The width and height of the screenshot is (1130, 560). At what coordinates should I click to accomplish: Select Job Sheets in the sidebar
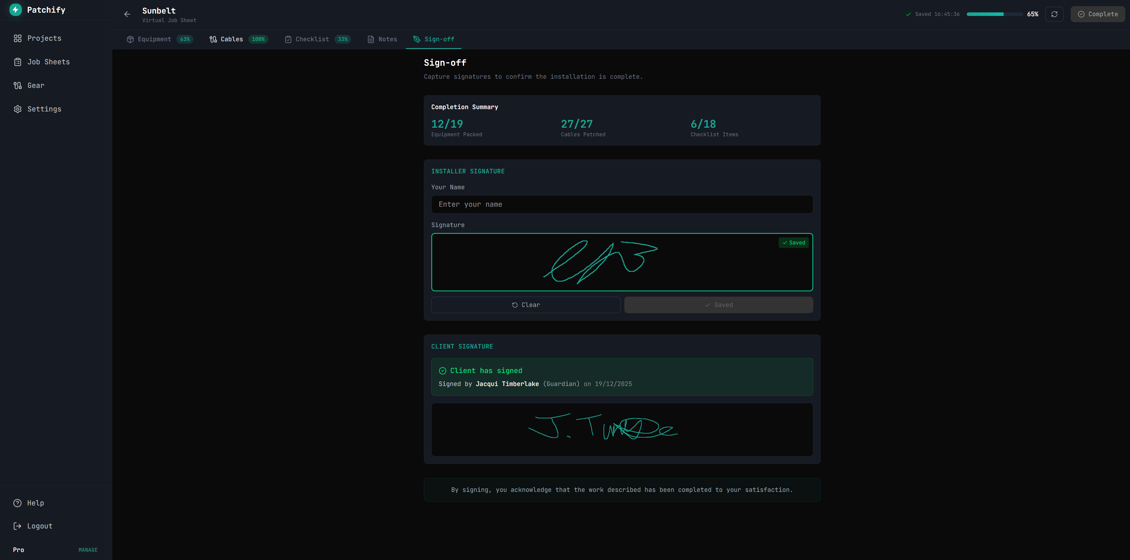(48, 62)
